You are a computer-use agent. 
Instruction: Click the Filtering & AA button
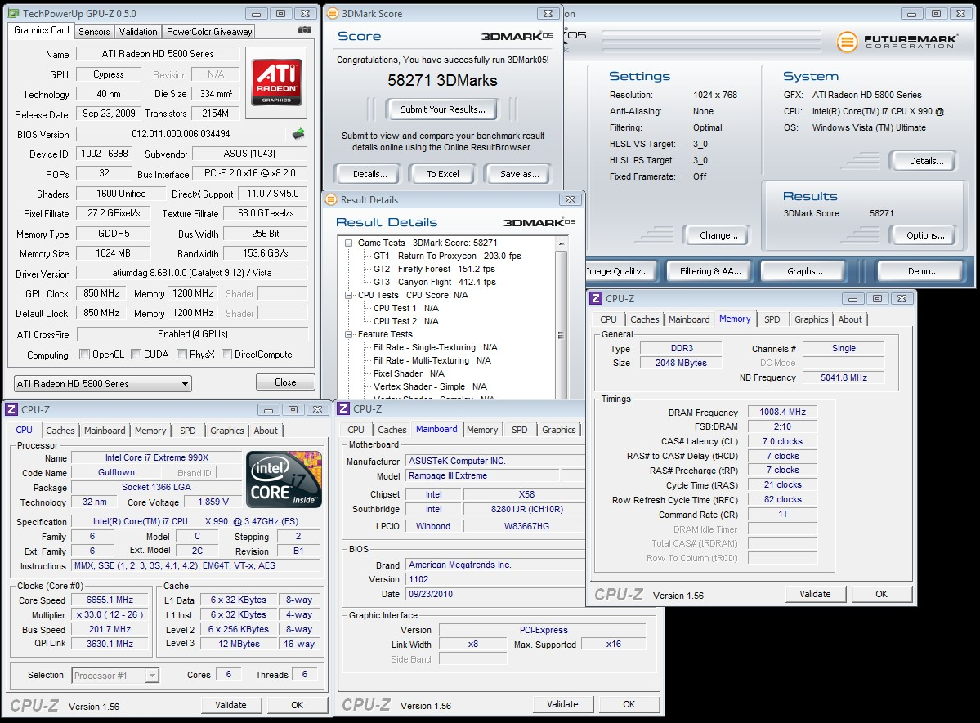710,271
